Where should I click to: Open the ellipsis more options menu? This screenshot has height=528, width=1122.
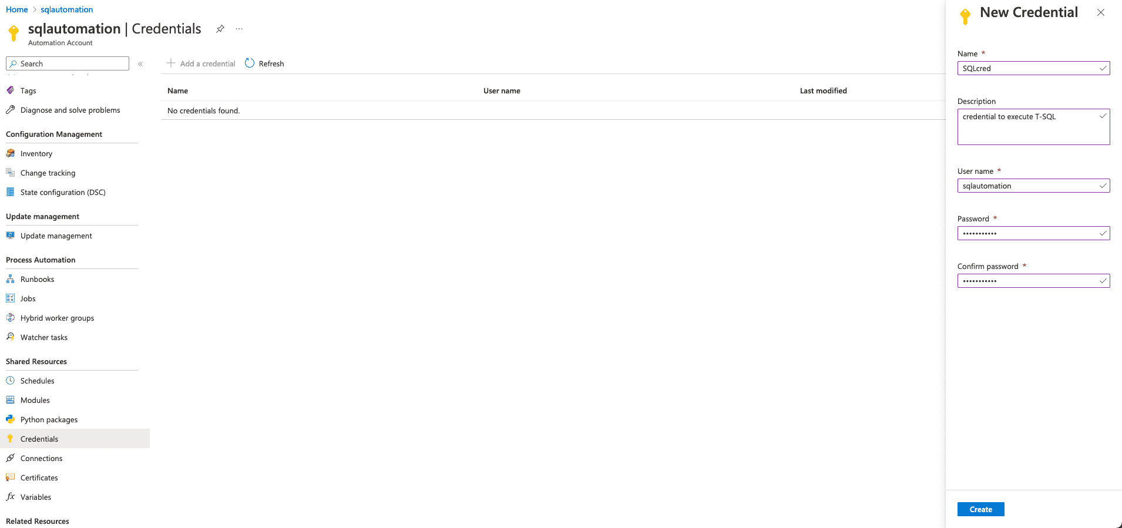239,29
